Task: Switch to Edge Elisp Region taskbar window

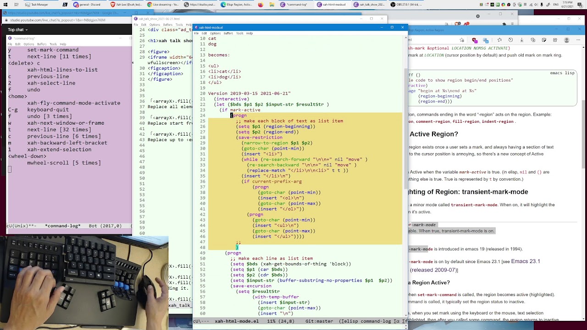Action: point(236,5)
